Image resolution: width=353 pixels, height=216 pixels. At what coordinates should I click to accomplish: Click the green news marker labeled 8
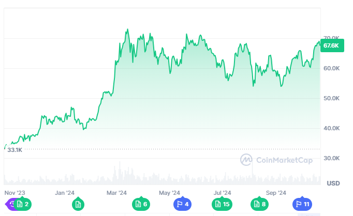(260, 204)
